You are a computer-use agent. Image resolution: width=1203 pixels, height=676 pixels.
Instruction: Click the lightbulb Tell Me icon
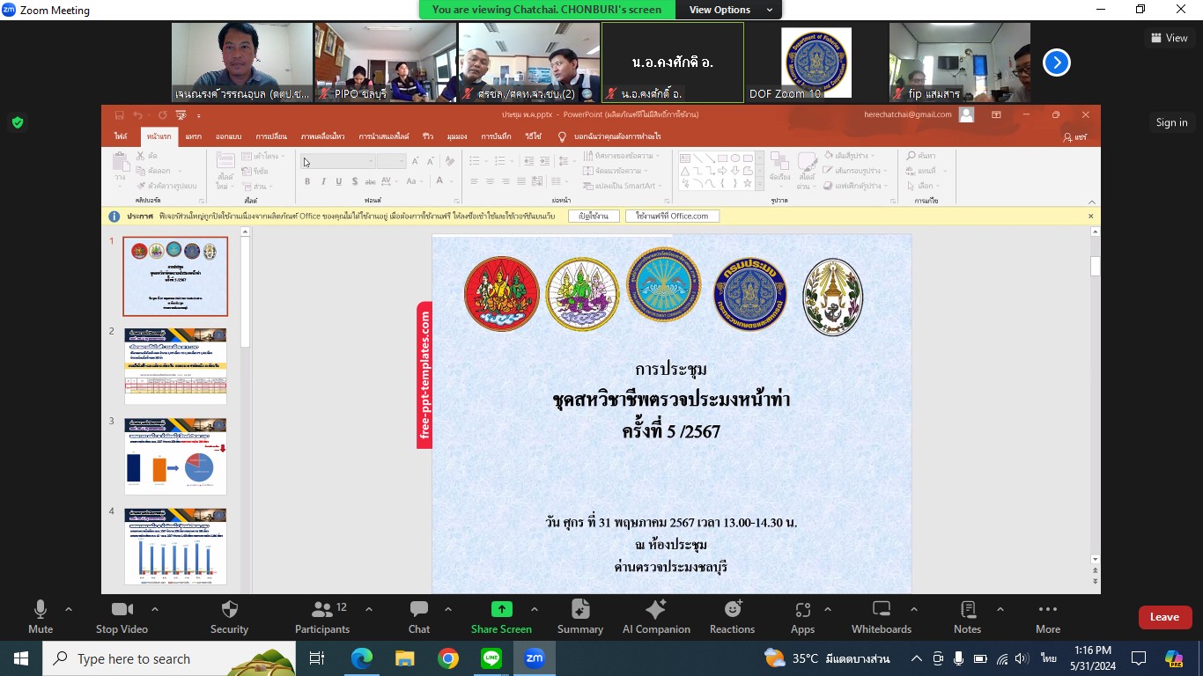[x=562, y=136]
